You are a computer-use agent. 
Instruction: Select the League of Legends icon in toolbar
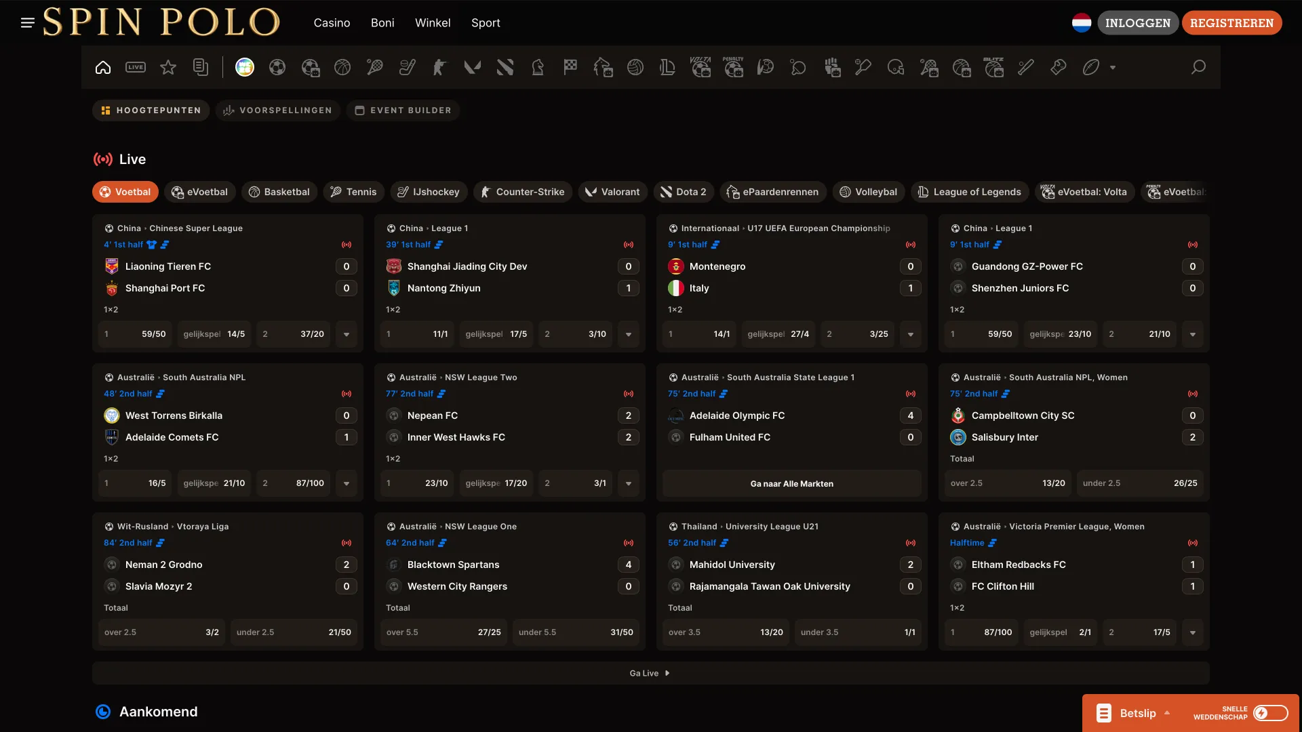[668, 67]
